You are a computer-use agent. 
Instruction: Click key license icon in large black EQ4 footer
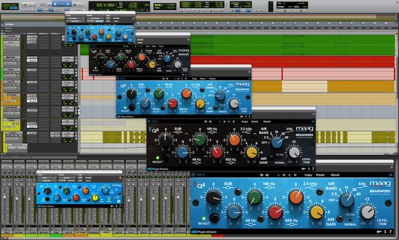(304, 168)
